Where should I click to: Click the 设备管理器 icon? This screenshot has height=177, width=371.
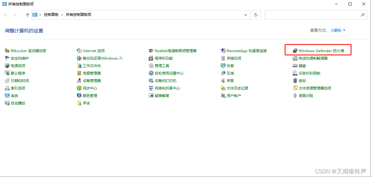point(79,81)
